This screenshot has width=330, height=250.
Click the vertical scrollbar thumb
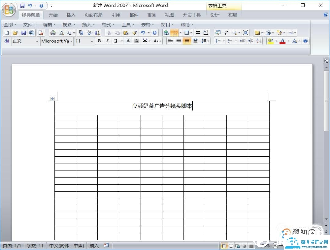pos(326,101)
